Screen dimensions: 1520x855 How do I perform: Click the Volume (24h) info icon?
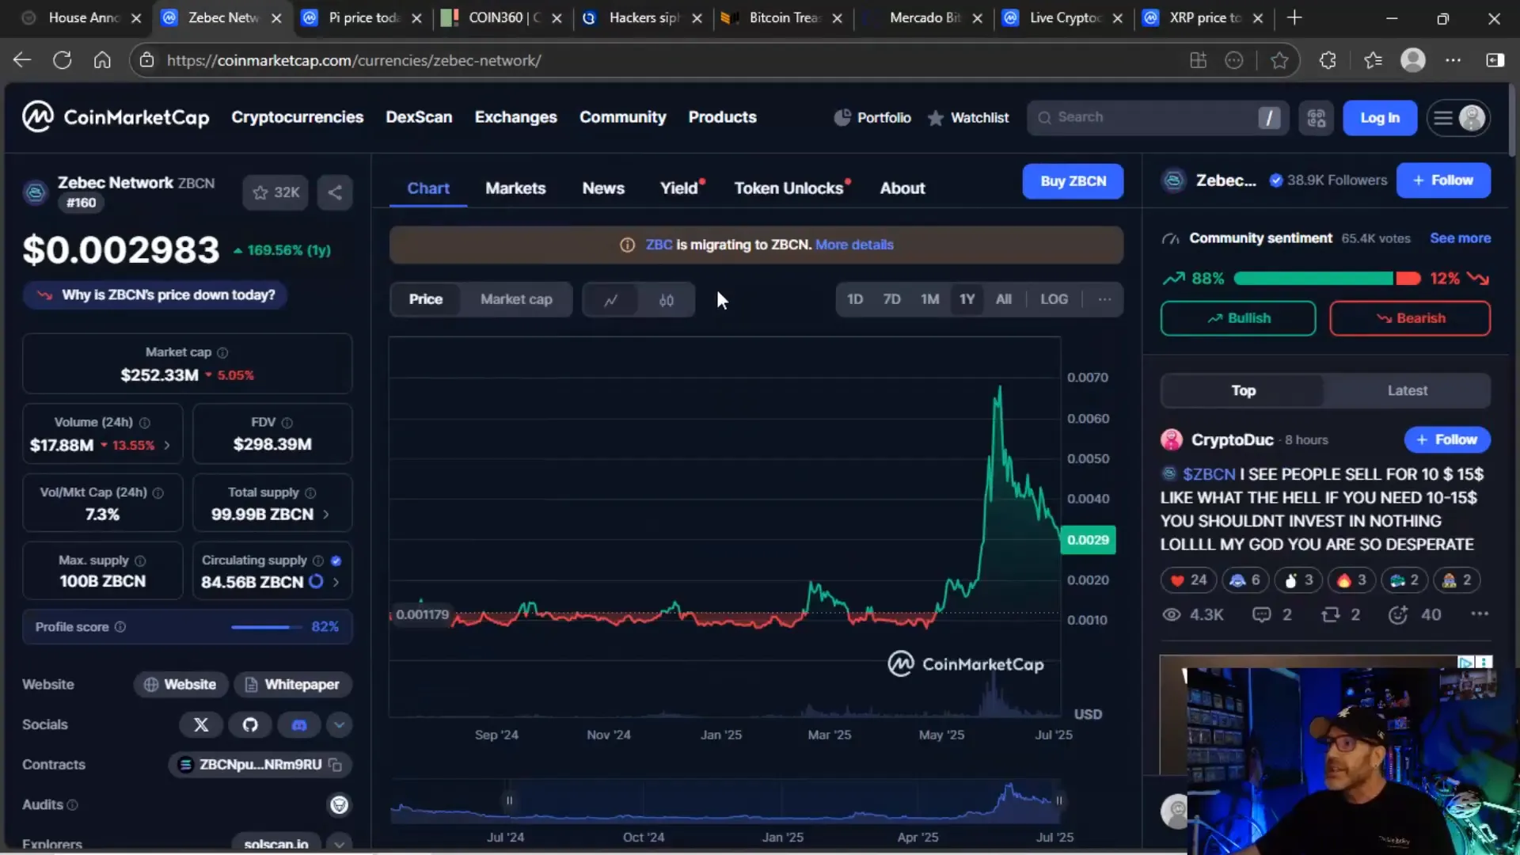145,423
